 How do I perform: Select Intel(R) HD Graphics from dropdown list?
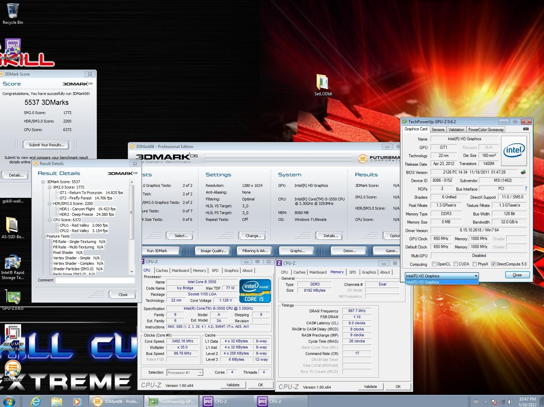[x=442, y=282]
